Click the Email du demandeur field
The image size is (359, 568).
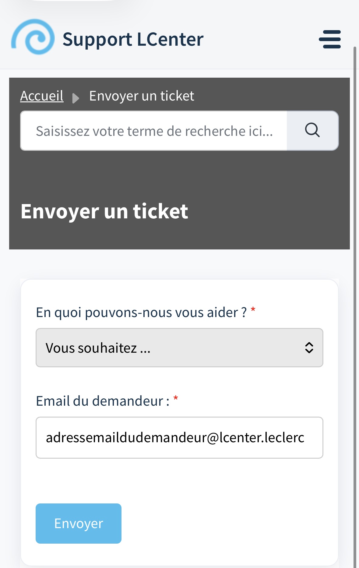click(179, 438)
